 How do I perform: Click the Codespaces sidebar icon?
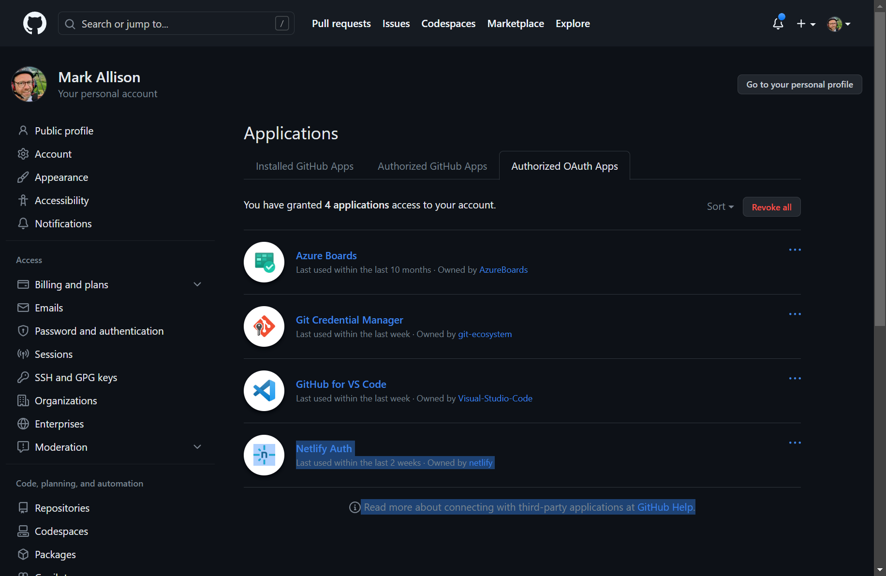pyautogui.click(x=23, y=531)
